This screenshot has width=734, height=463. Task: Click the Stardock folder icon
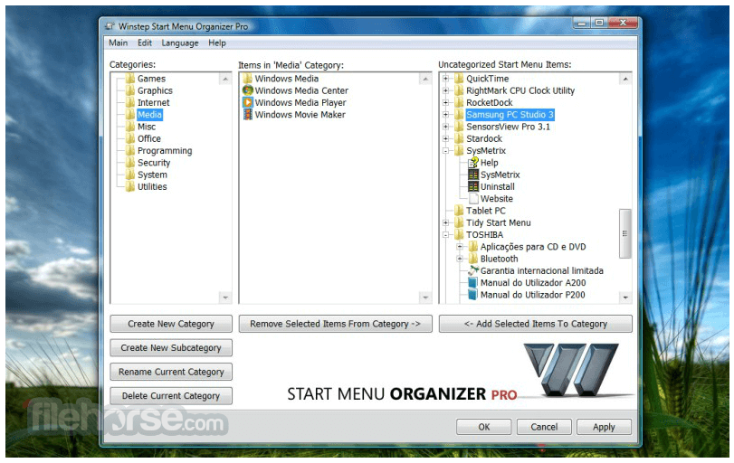tap(459, 138)
